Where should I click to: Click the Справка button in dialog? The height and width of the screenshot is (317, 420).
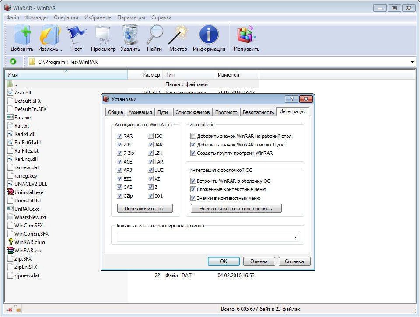point(294,261)
